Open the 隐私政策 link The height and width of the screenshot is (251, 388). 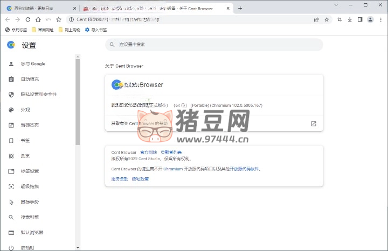tap(140, 179)
